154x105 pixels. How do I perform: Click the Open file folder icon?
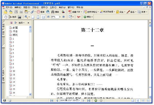(x=5, y=12)
